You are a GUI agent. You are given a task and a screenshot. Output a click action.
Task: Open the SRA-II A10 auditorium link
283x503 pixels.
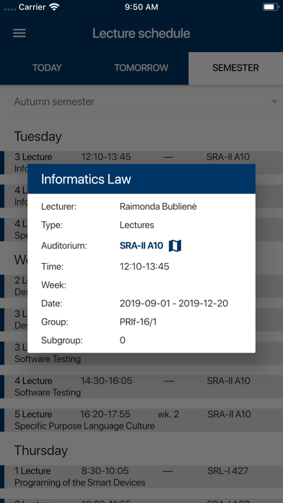click(141, 246)
